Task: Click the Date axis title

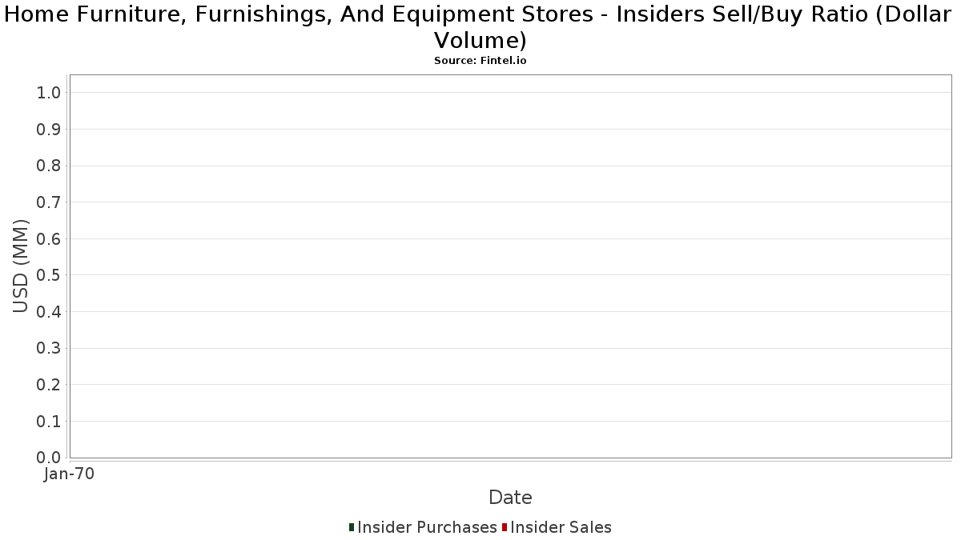Action: click(510, 498)
